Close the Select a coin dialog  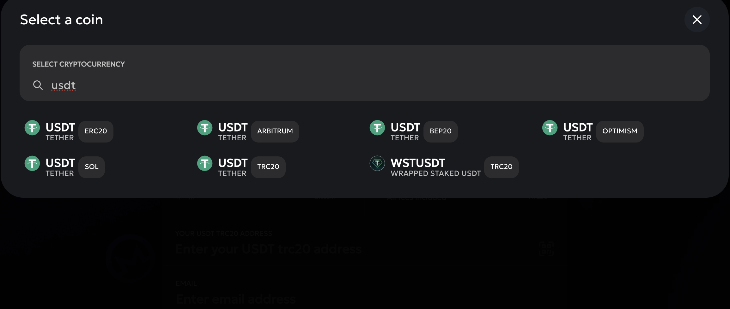697,20
